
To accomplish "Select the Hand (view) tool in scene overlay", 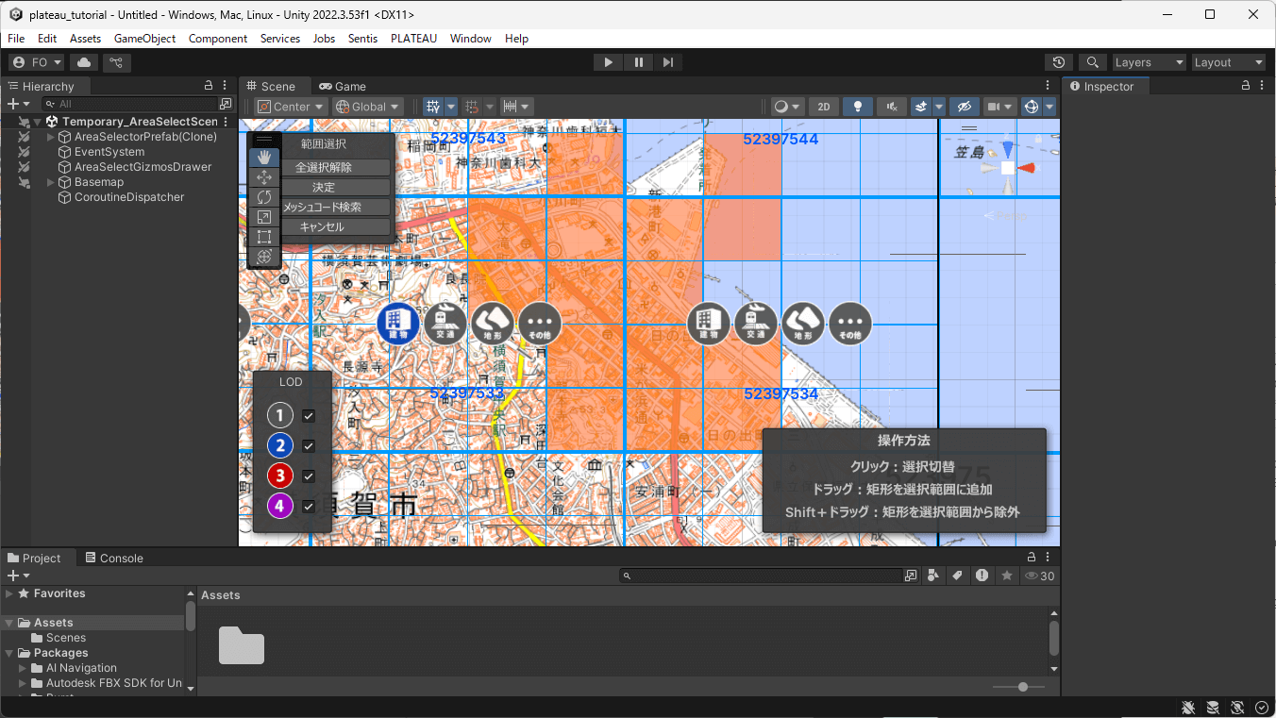I will [x=264, y=158].
